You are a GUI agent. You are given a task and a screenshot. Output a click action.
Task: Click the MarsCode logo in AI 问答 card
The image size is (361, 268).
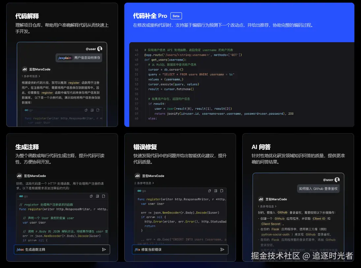point(261,199)
